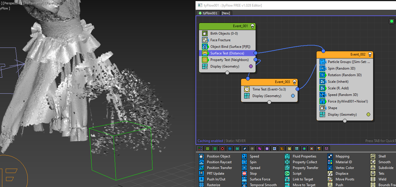Select the Stop operator icon in the depot
The width and height of the screenshot is (396, 187).
click(244, 174)
